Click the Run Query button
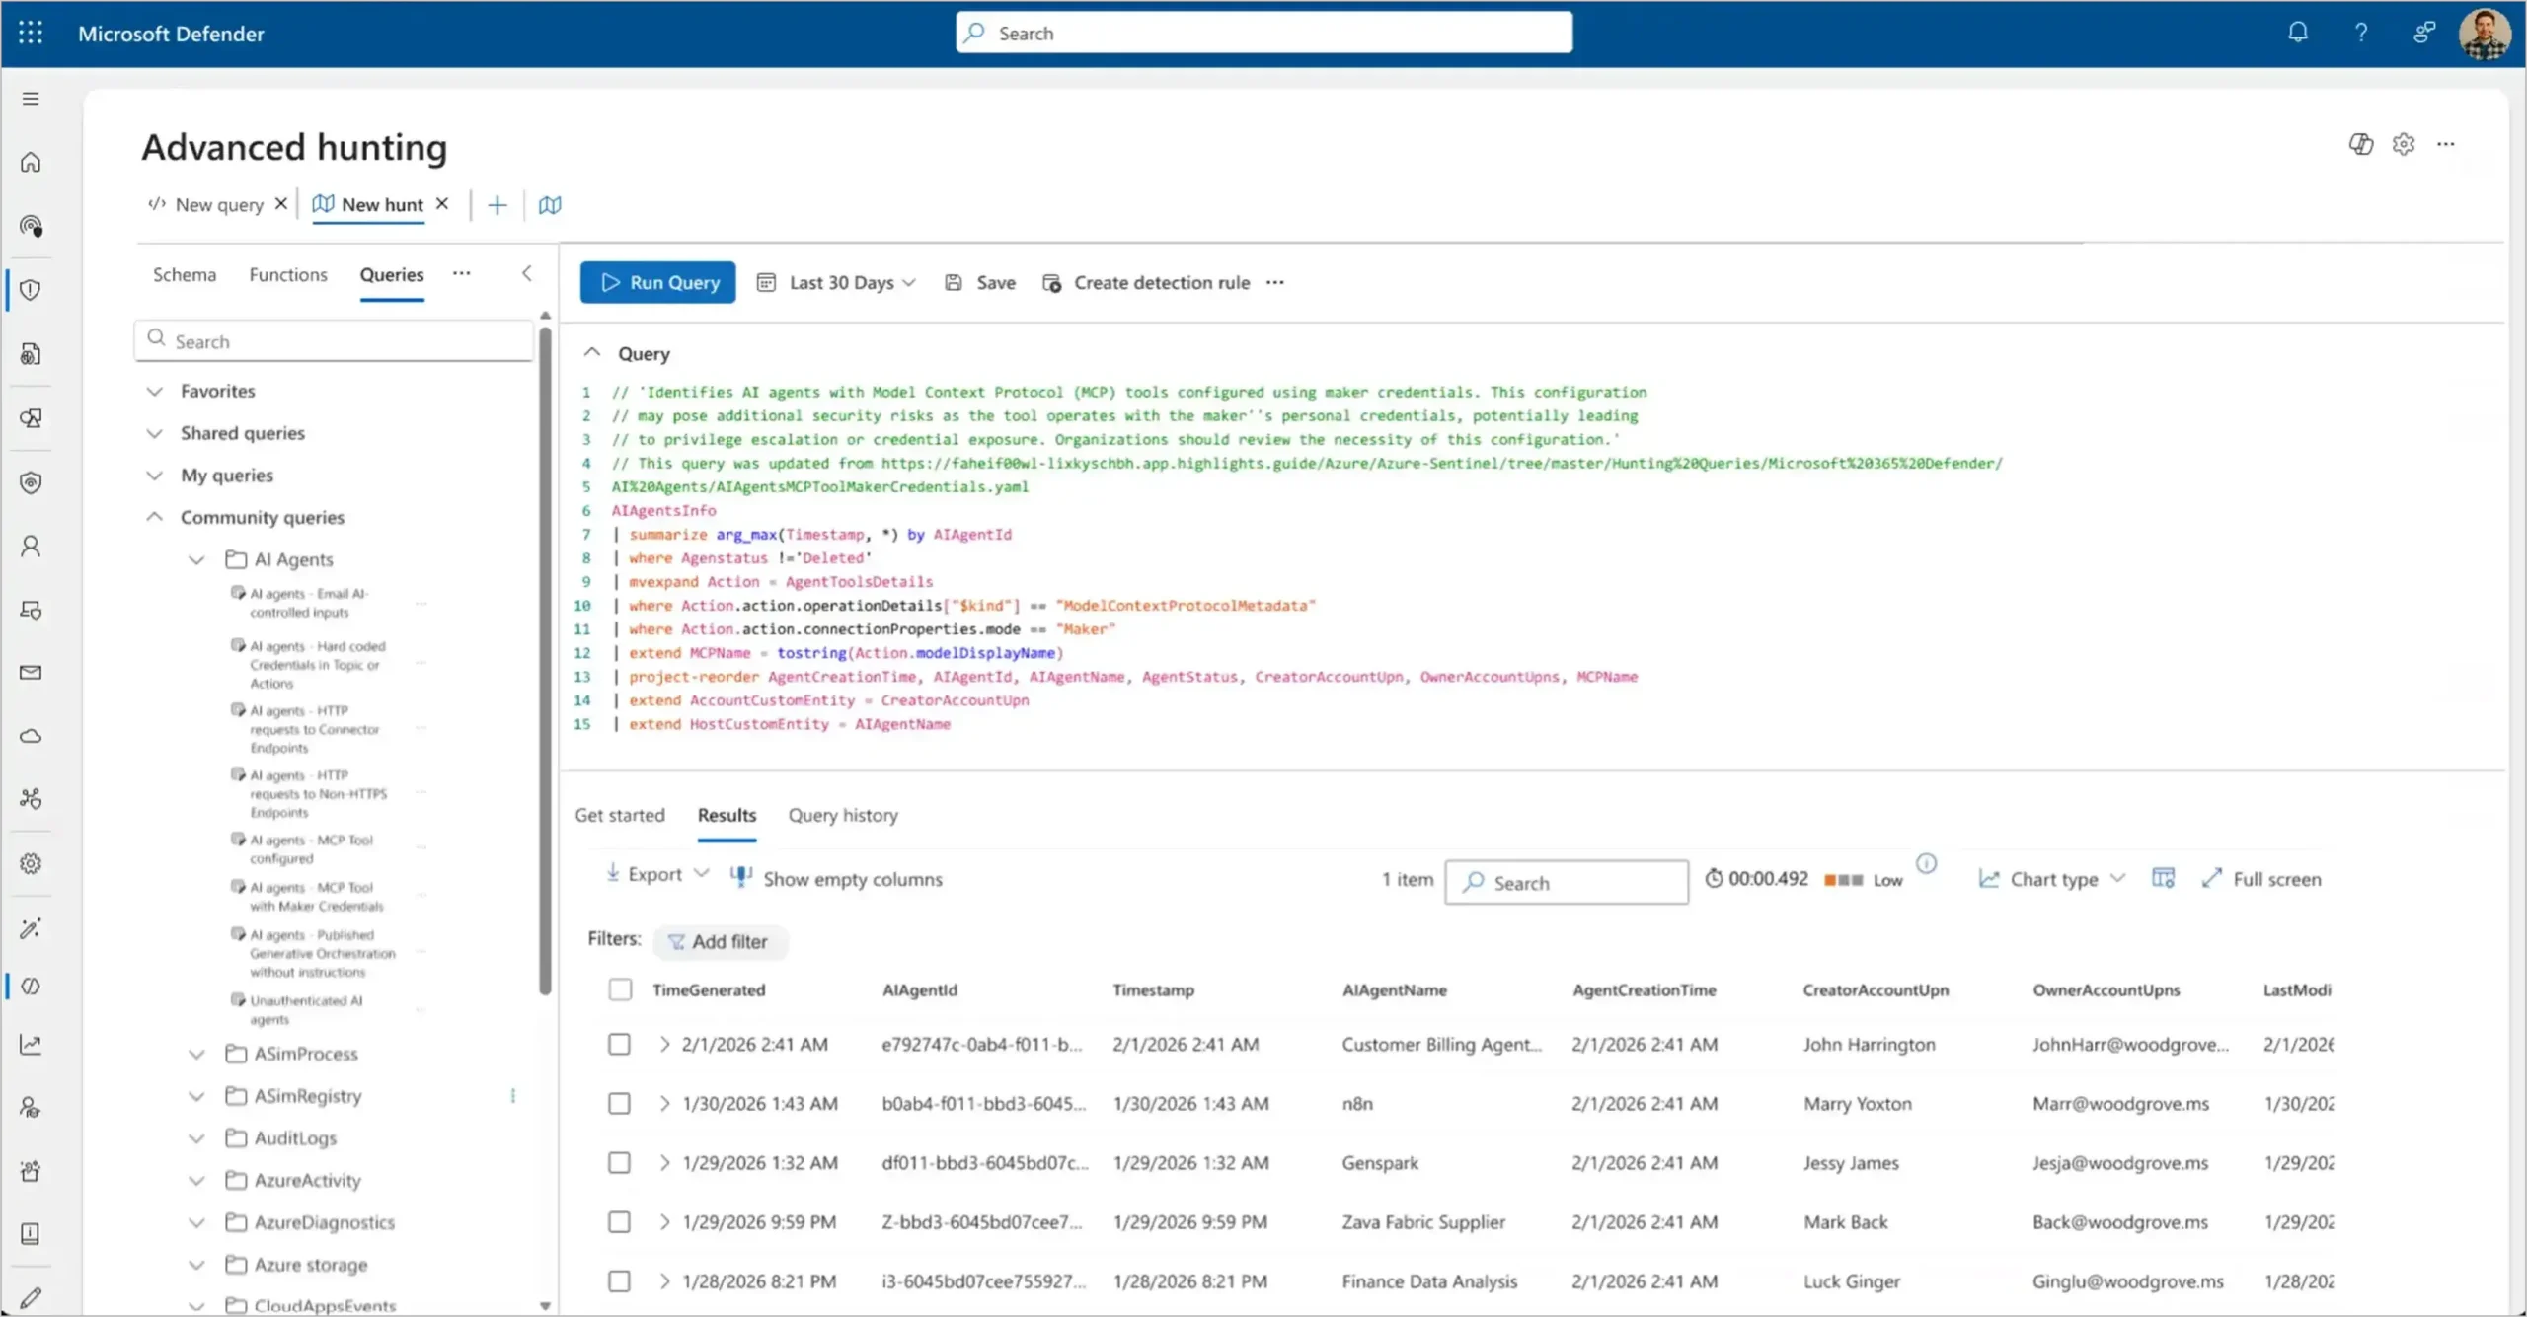The image size is (2527, 1317). 658,282
